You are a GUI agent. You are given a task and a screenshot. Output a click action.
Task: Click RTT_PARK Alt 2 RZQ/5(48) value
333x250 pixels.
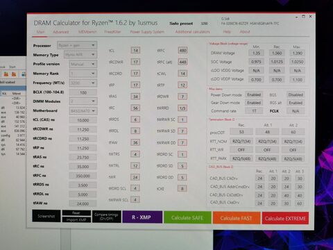pos(293,159)
